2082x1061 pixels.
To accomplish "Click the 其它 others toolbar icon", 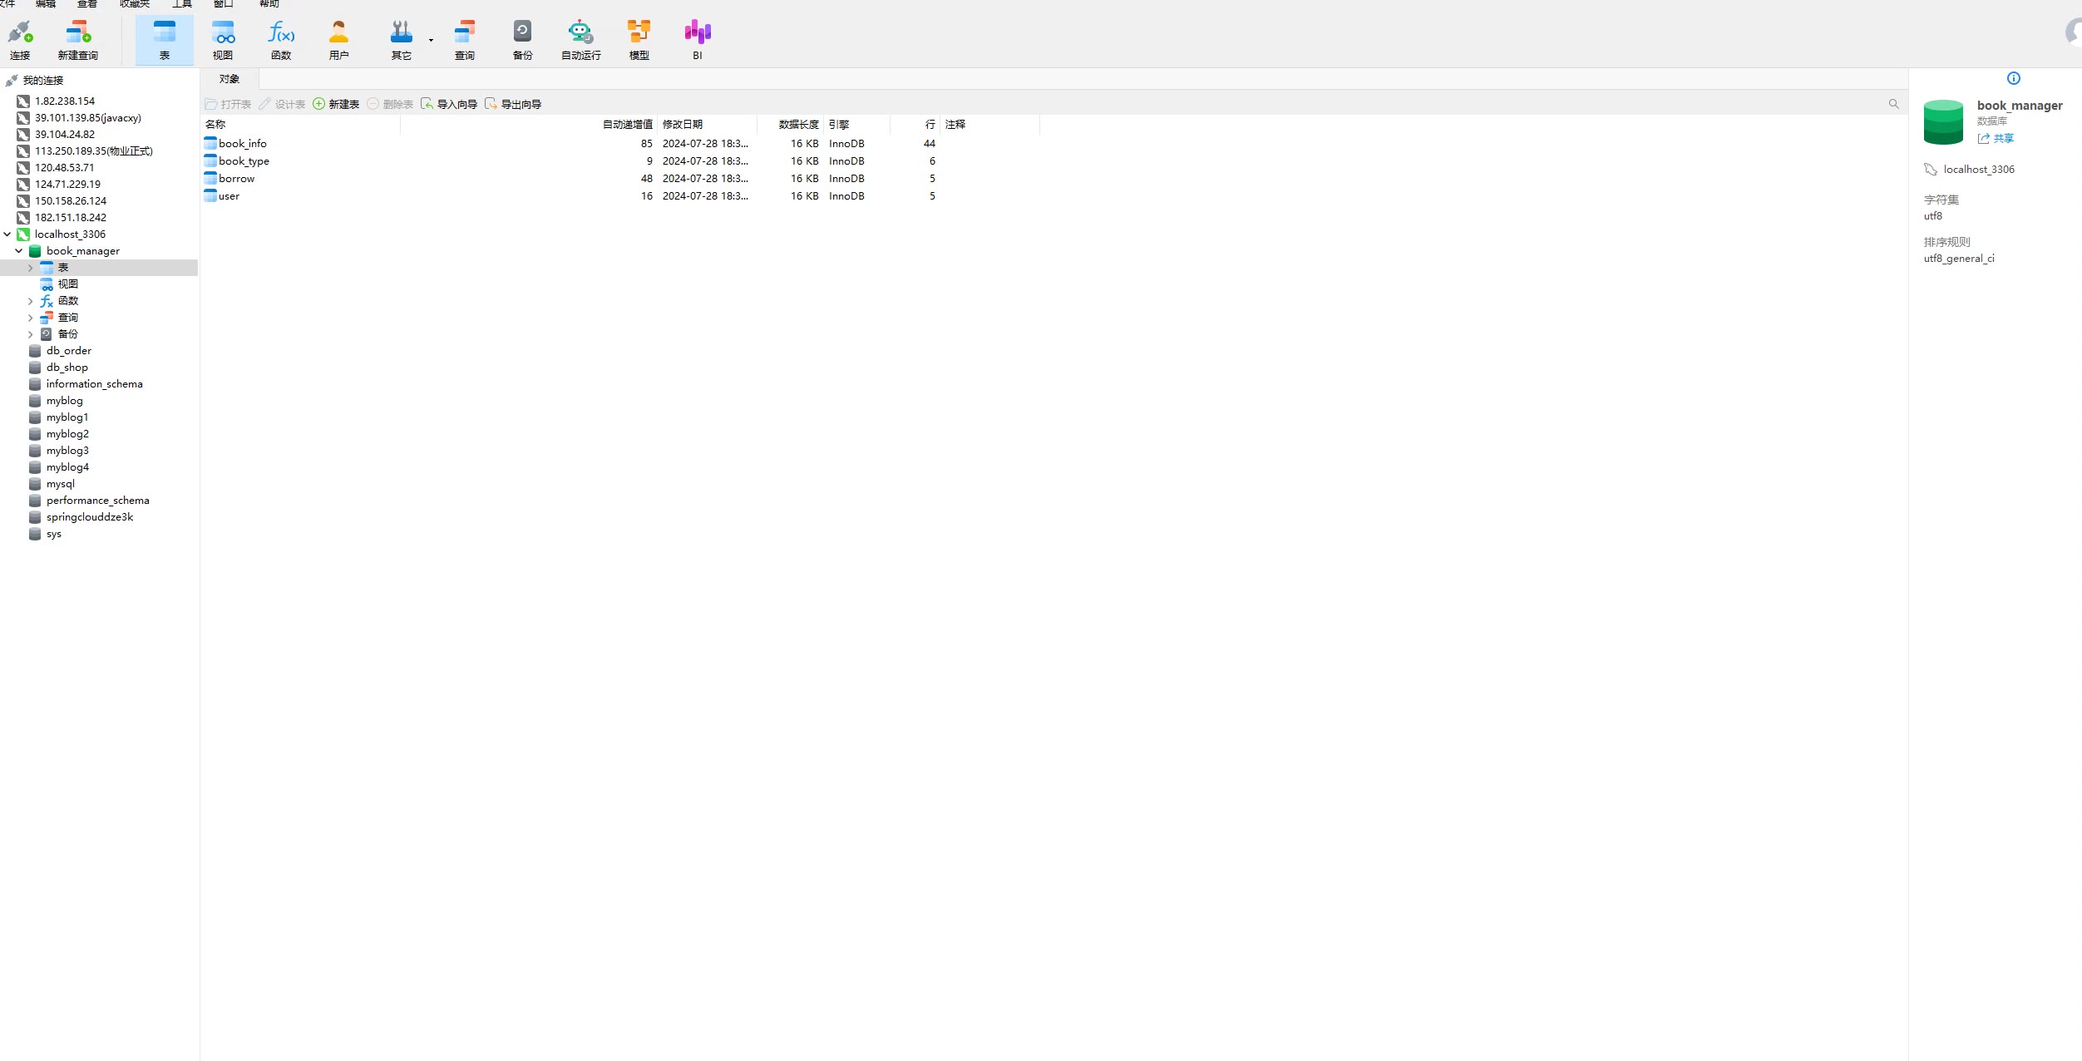I will tap(402, 40).
